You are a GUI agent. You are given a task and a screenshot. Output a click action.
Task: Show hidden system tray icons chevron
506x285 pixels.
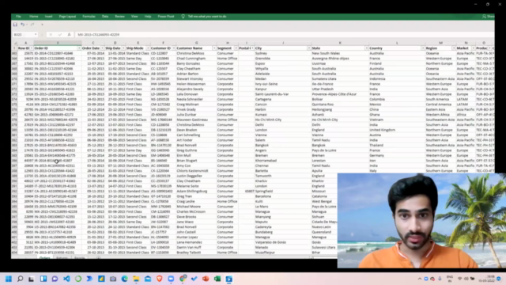click(x=420, y=279)
